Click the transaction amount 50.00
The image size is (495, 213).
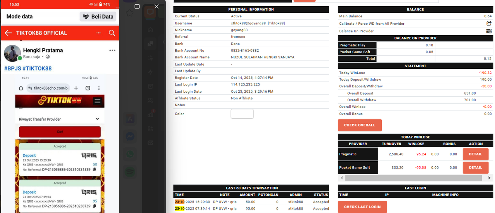[x=251, y=202]
